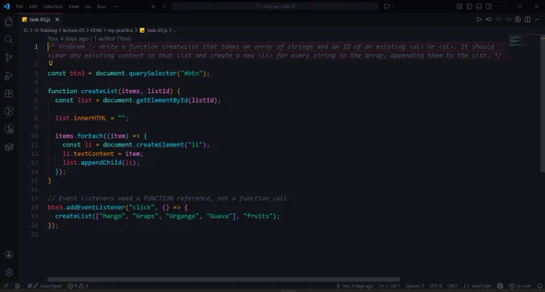Open the Source Control view

pos(9,58)
